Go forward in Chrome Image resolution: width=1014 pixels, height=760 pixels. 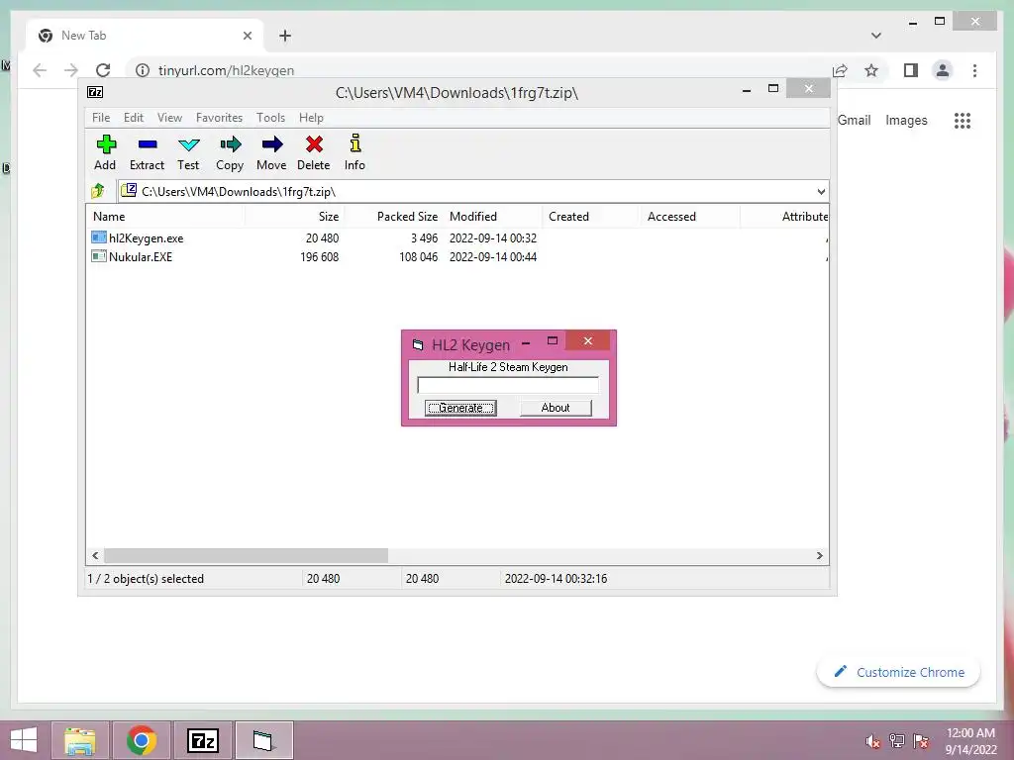click(x=71, y=70)
